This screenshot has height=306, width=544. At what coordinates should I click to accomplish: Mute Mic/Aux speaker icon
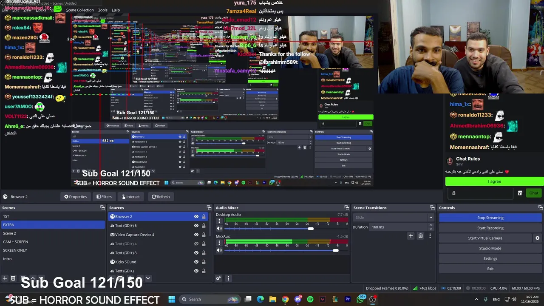tap(219, 250)
